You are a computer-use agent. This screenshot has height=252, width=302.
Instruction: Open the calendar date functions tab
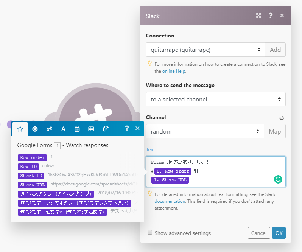77,129
